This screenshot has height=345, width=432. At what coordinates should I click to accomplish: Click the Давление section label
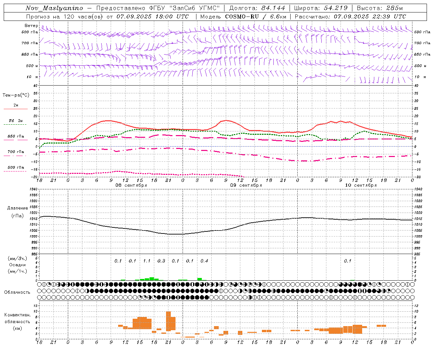[18, 208]
